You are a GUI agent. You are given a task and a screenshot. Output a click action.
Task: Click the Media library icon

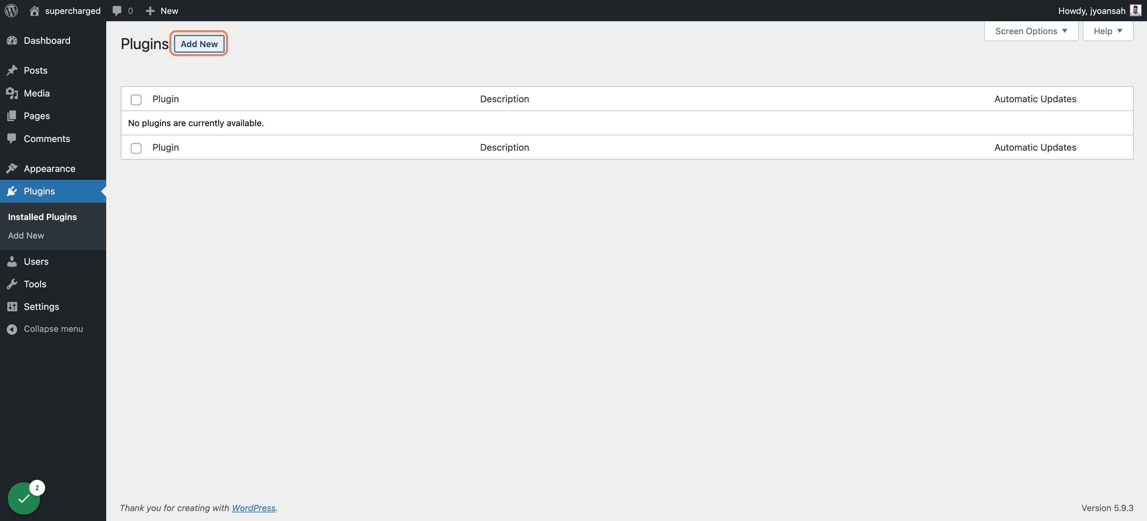tap(12, 93)
